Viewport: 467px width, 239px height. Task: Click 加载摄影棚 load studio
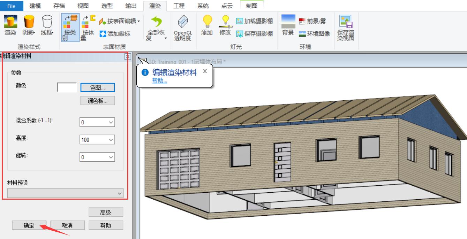pyautogui.click(x=254, y=21)
